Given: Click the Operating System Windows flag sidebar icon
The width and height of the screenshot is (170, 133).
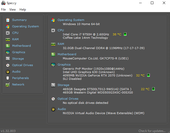Looking at the screenshot, I should [x=8, y=27].
